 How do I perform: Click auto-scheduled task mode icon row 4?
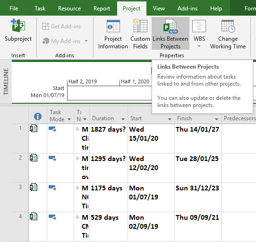coord(52,217)
